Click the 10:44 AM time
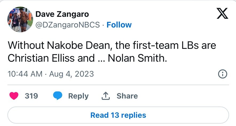 click(25, 74)
